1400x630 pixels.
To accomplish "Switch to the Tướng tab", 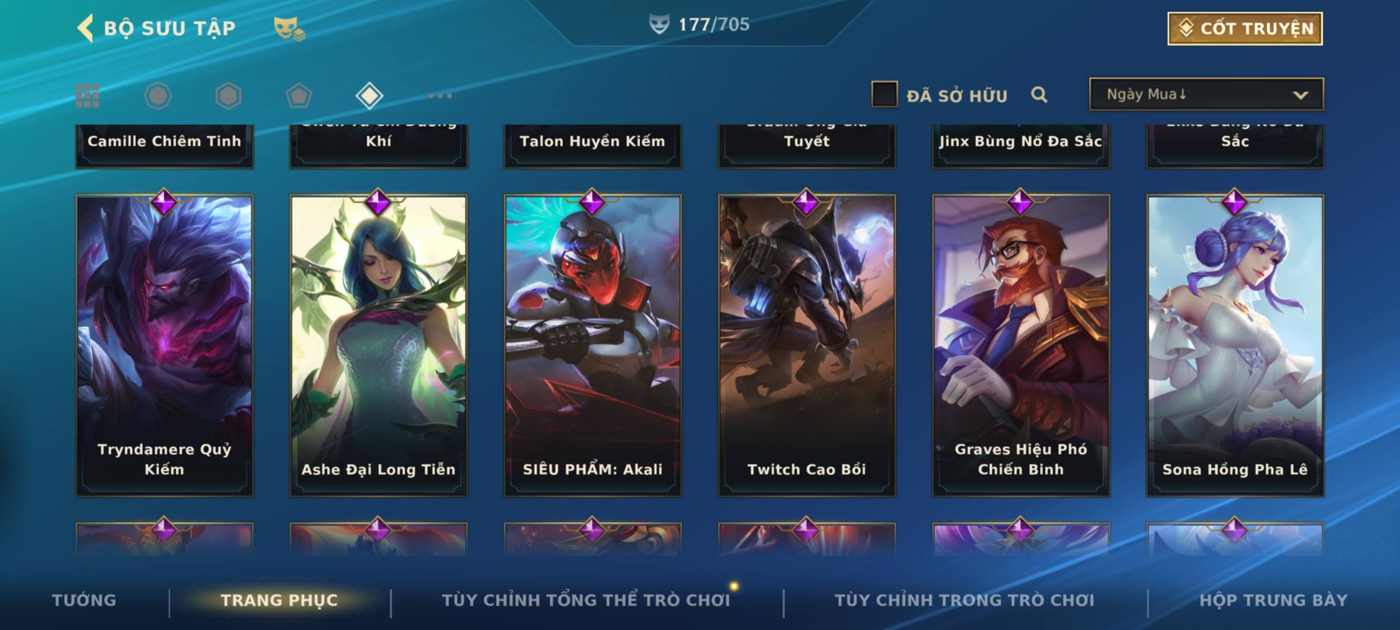I will (84, 600).
